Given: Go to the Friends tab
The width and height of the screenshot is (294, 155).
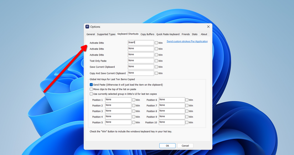Looking at the screenshot, I should (x=186, y=34).
